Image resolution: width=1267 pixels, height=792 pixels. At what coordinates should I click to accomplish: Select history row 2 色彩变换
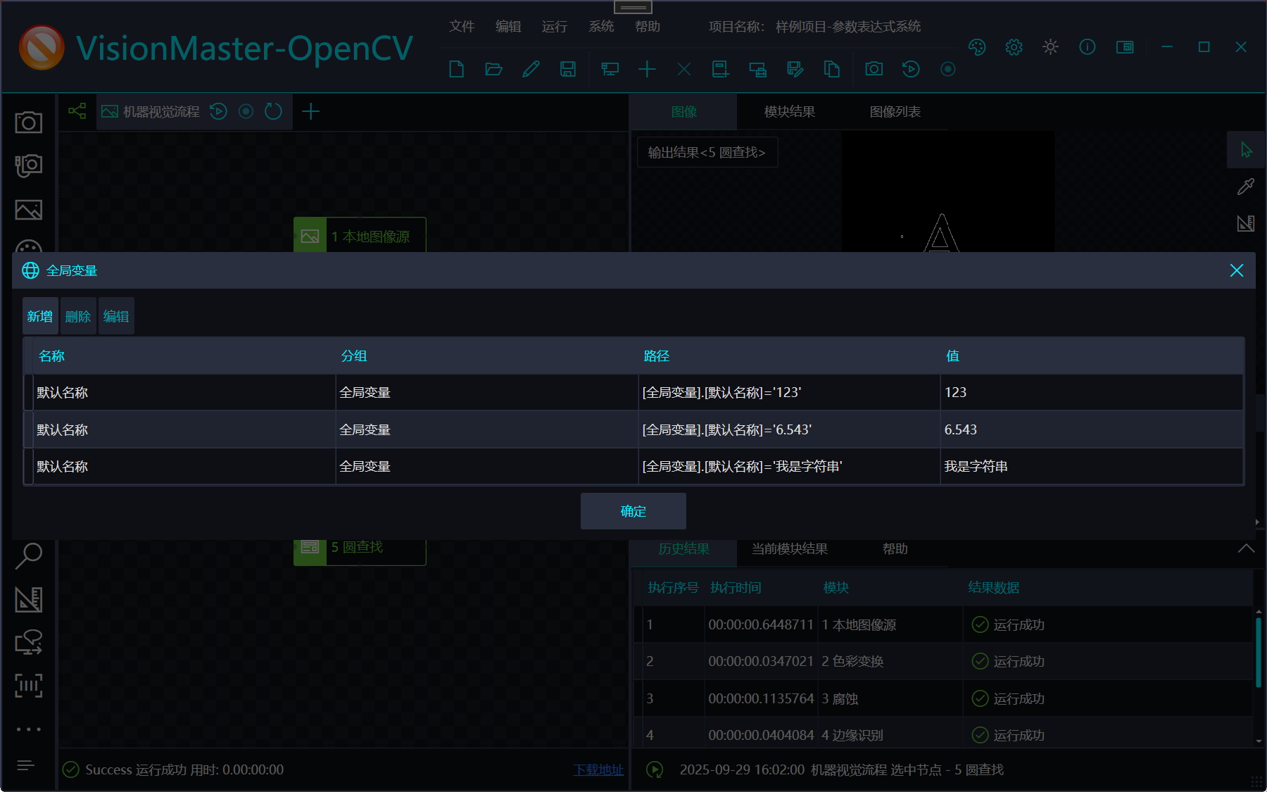943,661
